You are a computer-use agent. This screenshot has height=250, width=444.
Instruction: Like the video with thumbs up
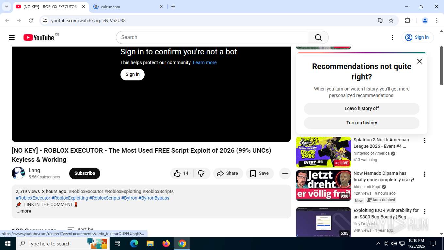pyautogui.click(x=182, y=174)
